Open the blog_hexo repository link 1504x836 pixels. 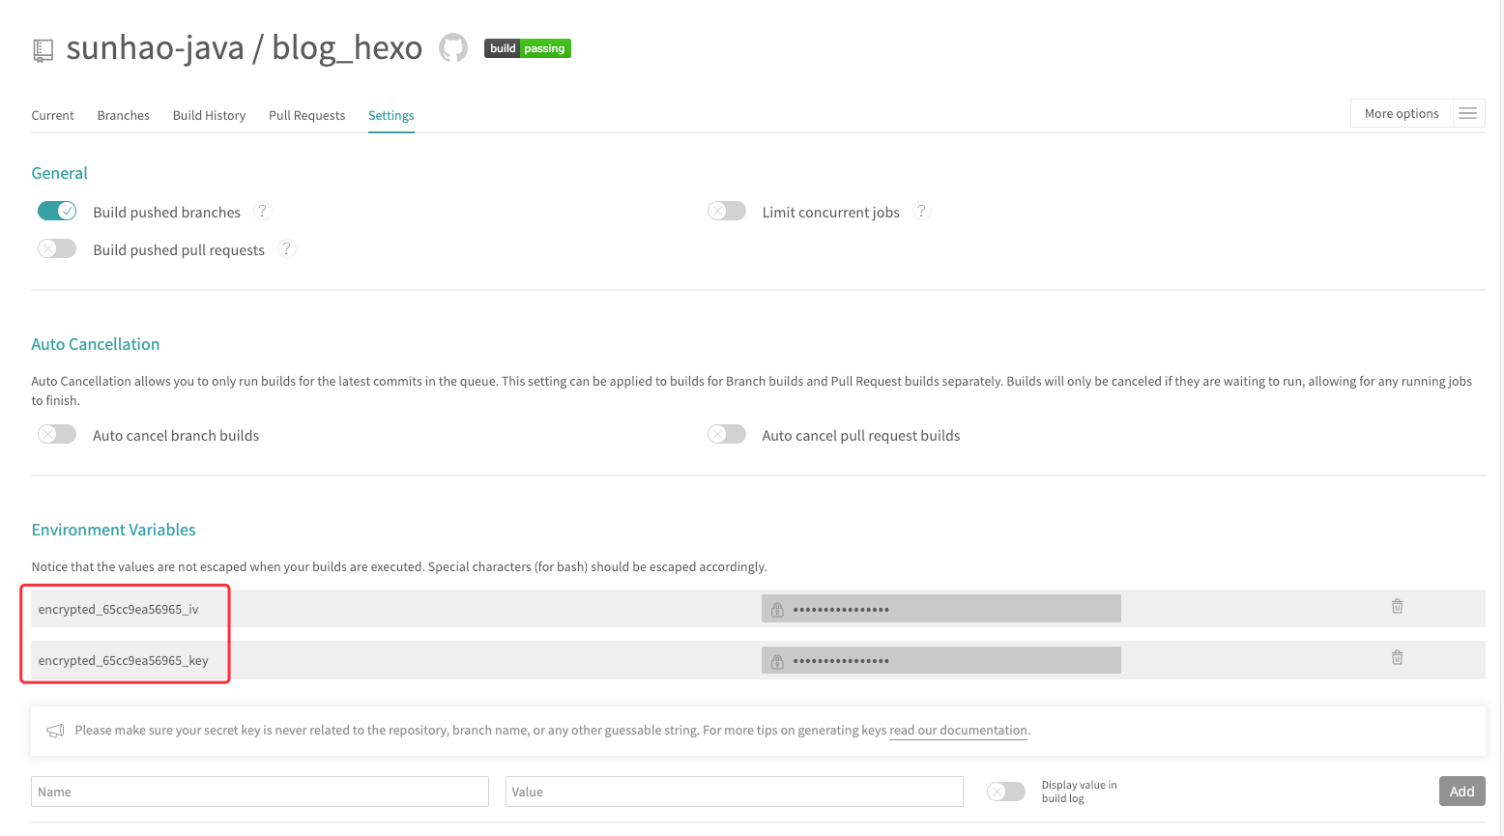[x=347, y=47]
